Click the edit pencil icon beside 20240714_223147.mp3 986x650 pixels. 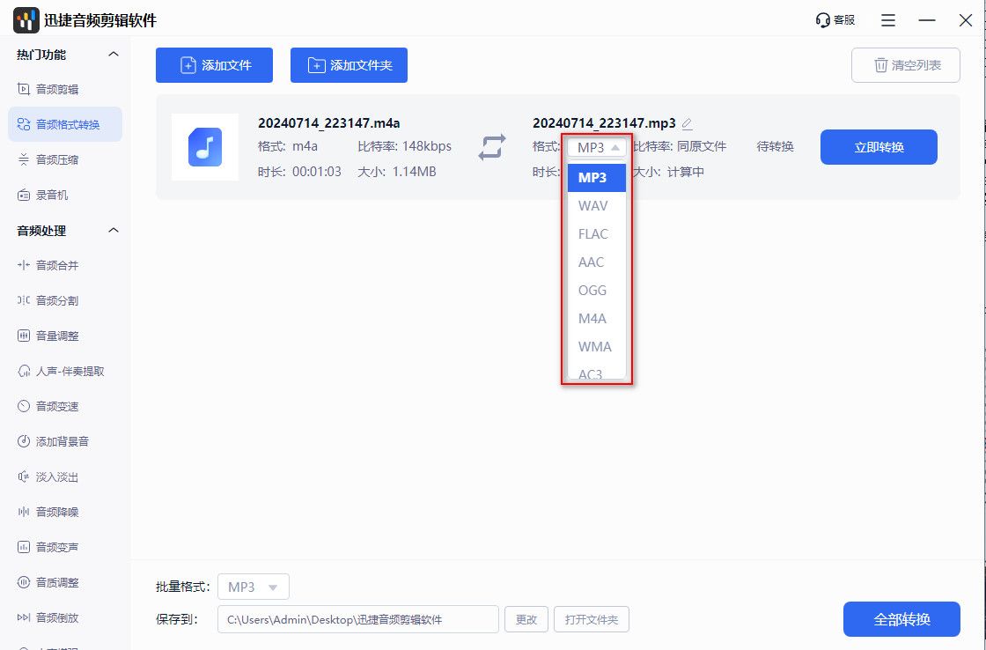688,123
